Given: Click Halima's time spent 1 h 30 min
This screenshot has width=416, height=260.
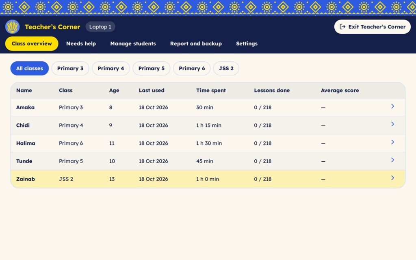Looking at the screenshot, I should (209, 143).
